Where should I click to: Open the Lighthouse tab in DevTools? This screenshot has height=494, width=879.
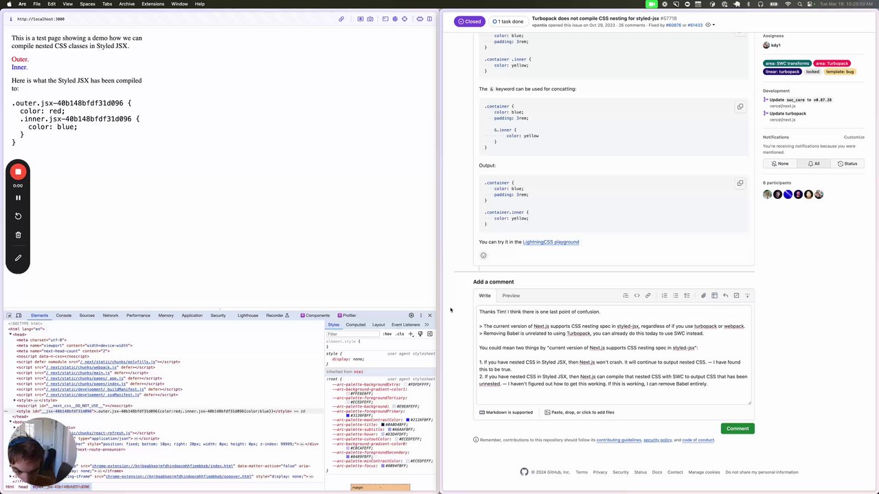point(248,316)
